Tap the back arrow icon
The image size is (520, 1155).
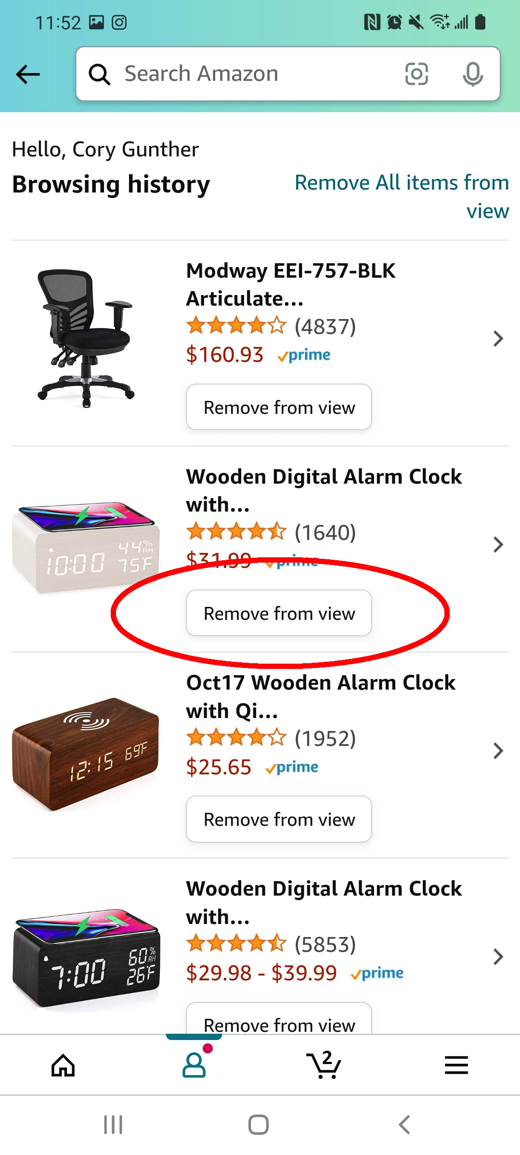click(28, 75)
